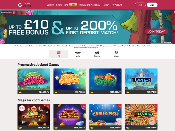Click the crown icon under Pocket Fruits

tap(92, 92)
